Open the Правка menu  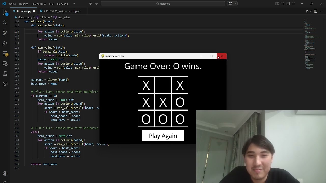[23, 4]
